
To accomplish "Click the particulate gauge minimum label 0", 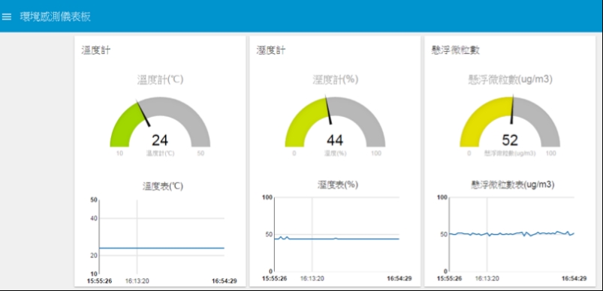I will pyautogui.click(x=469, y=154).
